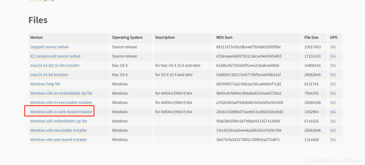Screen dimensions: 365x165
Task: Open SIG link for Windows help file
Action: 333,84
